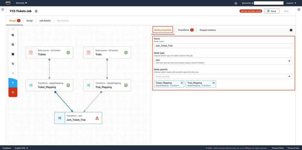Save the job

272,11
